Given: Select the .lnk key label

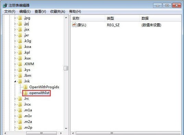Looking at the screenshot, I should click(x=27, y=81).
